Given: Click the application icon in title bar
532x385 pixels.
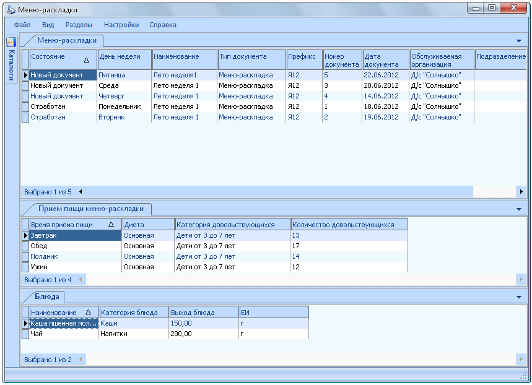Looking at the screenshot, I should click(x=11, y=9).
